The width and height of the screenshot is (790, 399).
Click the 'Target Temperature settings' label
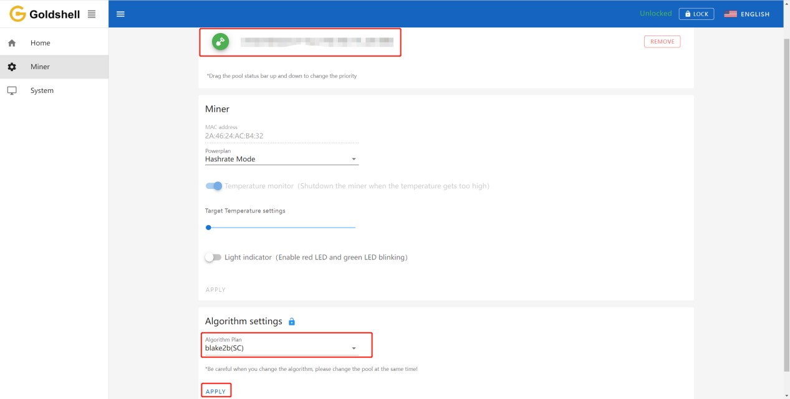(x=245, y=211)
